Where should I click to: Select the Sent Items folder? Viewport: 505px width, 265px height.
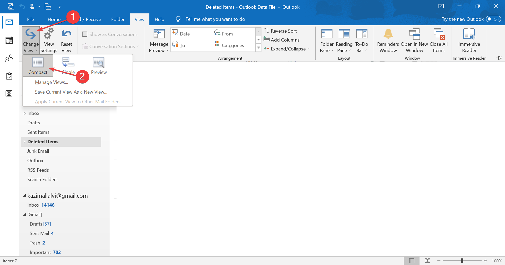(x=38, y=132)
